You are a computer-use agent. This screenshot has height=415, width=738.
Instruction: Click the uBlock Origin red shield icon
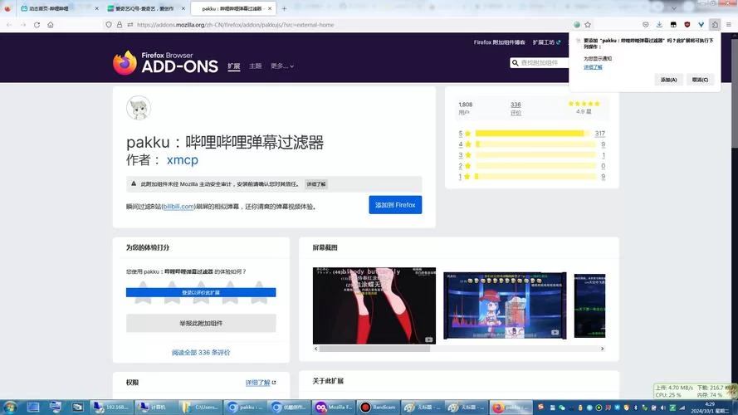coord(687,24)
